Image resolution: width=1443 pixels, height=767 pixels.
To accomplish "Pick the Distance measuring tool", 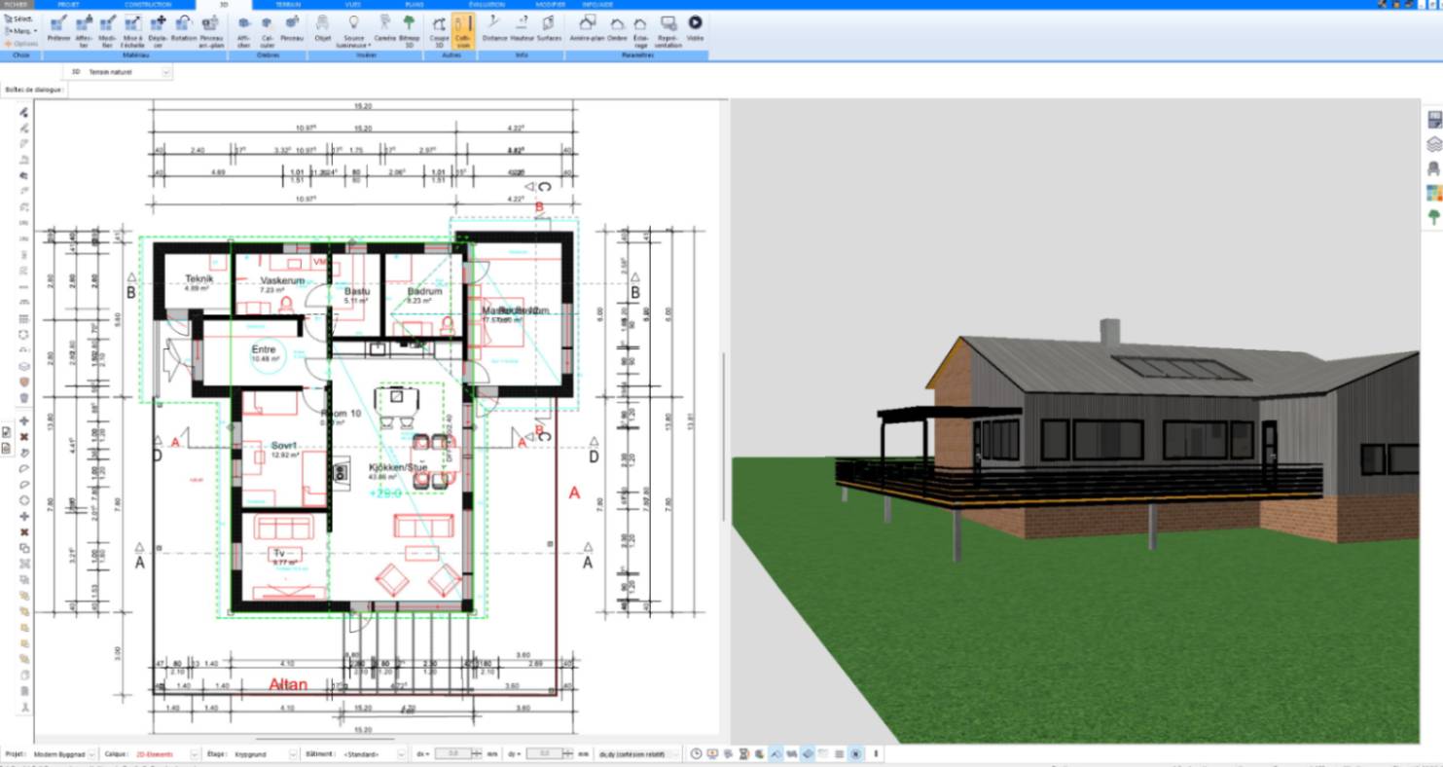I will 494,28.
